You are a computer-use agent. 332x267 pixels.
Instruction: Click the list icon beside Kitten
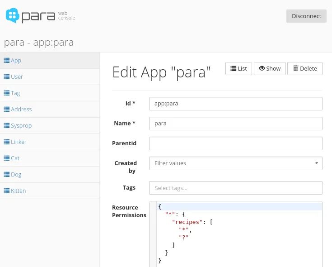point(7,191)
